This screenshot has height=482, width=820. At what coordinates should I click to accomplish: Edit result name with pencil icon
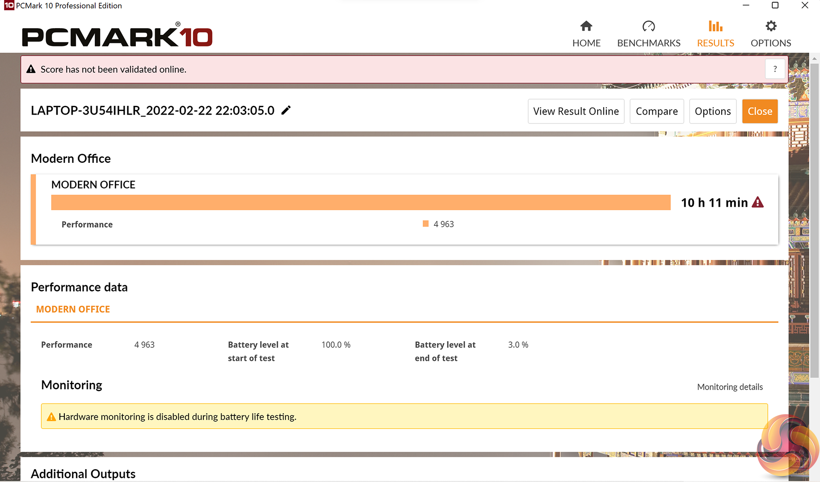pos(286,110)
